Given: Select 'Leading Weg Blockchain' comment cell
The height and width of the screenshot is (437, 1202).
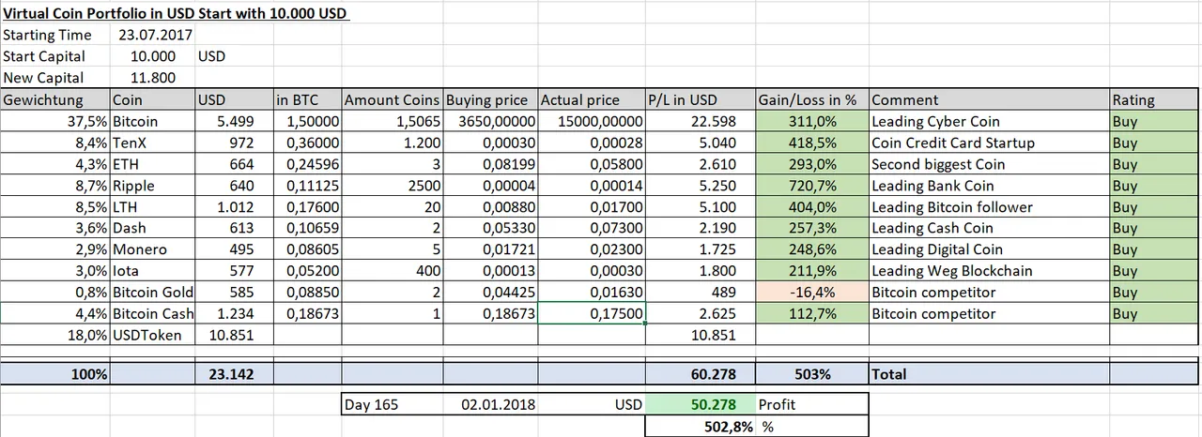Looking at the screenshot, I should (x=989, y=271).
